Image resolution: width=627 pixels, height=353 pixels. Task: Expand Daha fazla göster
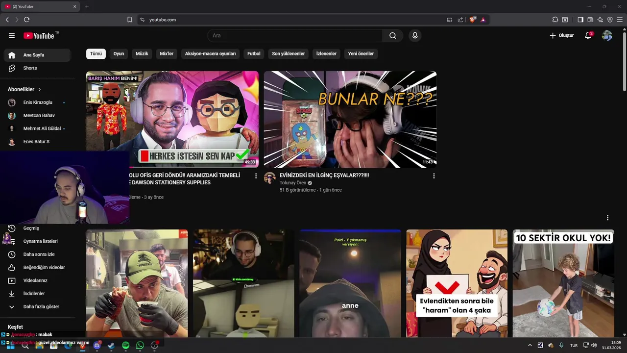coord(37,307)
